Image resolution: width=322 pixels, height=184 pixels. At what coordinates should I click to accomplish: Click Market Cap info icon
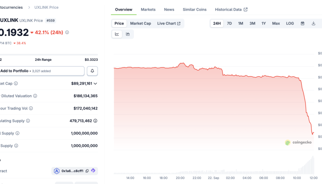click(x=16, y=83)
